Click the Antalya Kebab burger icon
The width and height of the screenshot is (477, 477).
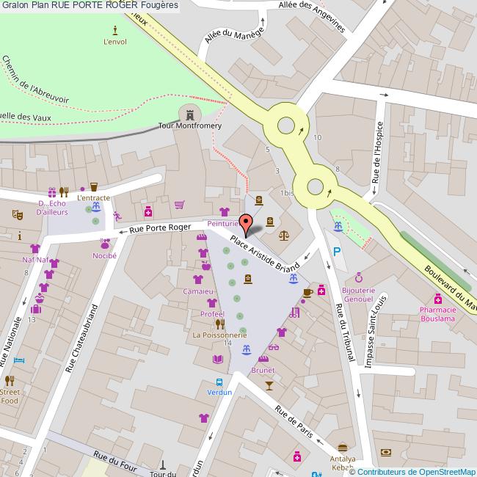point(342,448)
